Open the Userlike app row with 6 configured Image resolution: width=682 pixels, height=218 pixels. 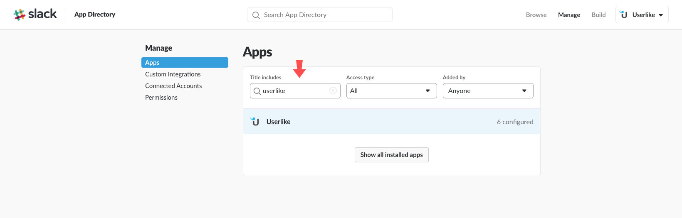(x=391, y=121)
